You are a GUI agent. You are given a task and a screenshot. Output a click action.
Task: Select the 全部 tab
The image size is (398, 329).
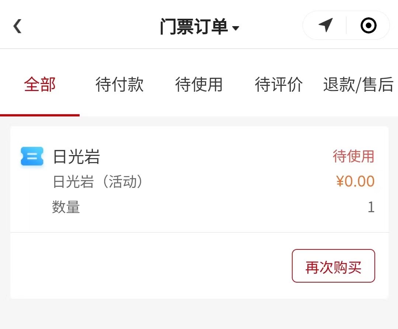[40, 85]
